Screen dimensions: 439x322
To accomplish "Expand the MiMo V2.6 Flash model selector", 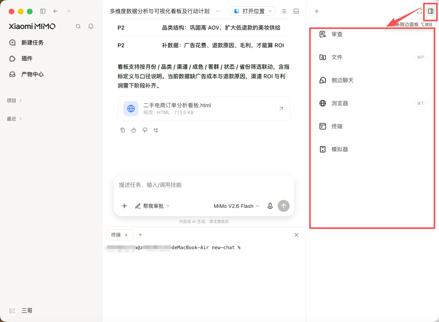I will tap(236, 206).
